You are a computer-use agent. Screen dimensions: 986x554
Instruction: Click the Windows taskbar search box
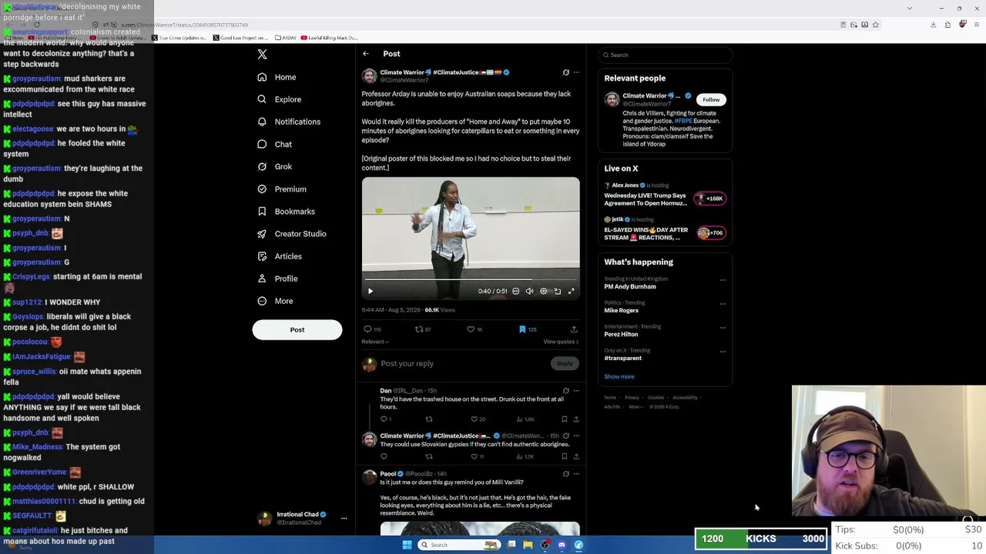[459, 545]
